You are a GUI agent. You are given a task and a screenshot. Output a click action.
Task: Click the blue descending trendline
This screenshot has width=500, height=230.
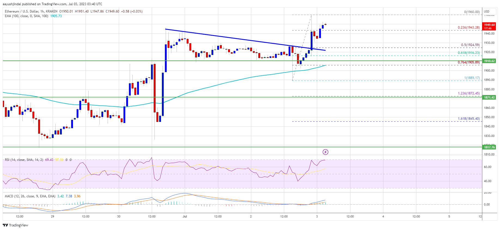coord(245,40)
